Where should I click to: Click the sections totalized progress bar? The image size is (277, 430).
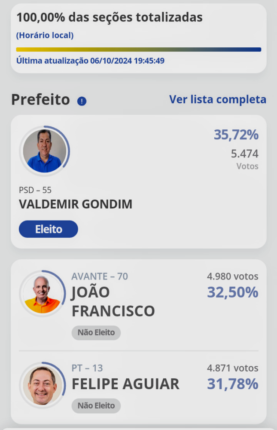(138, 49)
